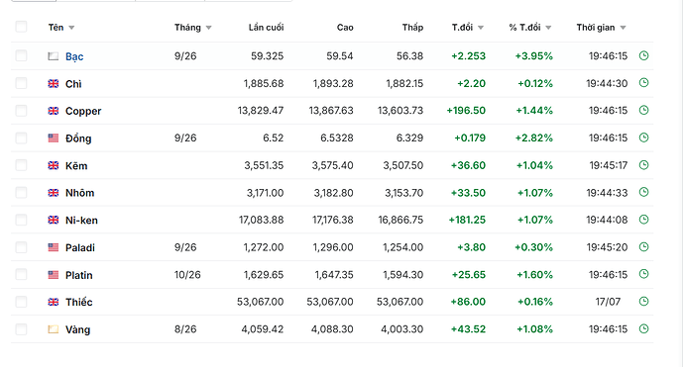Sort using the % T.đổi arrow
Screen dimensions: 684x367
coord(548,28)
